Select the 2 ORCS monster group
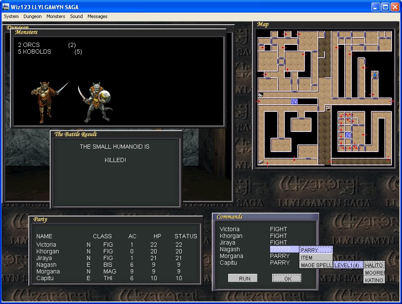 47,45
